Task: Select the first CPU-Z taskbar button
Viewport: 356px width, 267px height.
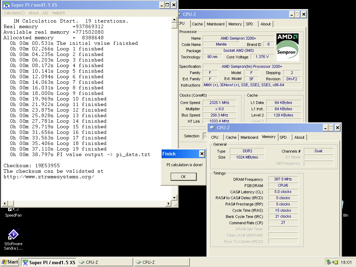Action: 105,262
